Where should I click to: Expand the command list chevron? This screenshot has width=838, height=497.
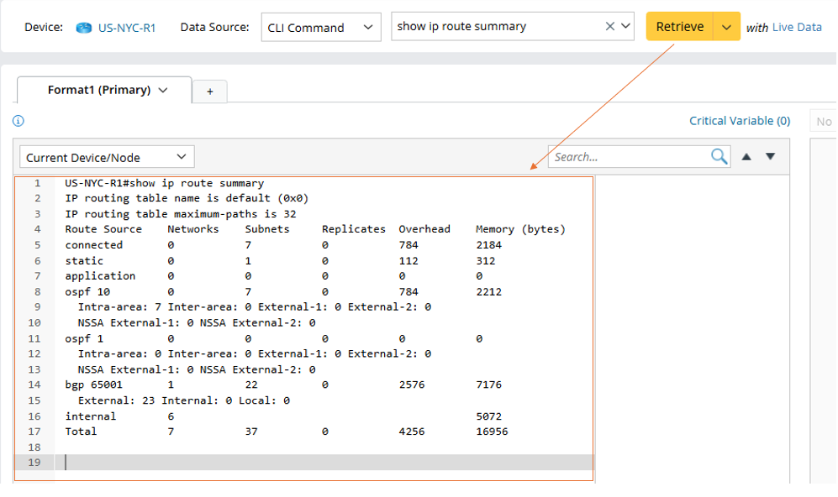[625, 26]
